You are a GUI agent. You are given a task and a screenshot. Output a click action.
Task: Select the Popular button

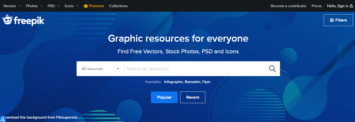(164, 97)
